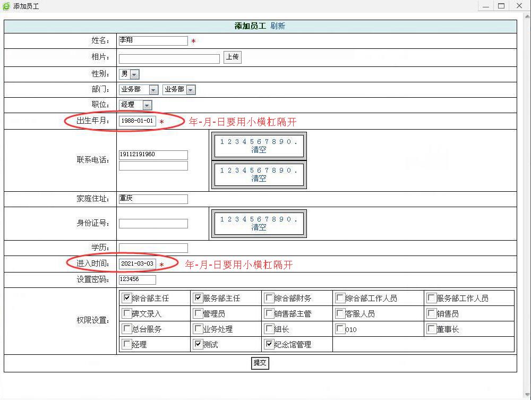This screenshot has width=531, height=400.
Task: Uncheck the 纪念馆管理 permission checkbox
Action: tap(269, 344)
